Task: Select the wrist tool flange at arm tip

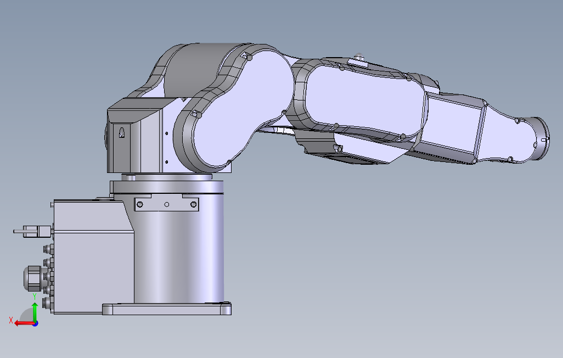Action: 541,138
